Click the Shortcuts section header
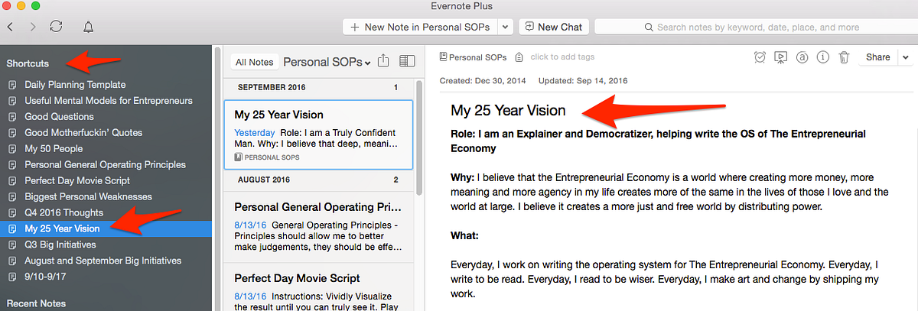 [28, 63]
